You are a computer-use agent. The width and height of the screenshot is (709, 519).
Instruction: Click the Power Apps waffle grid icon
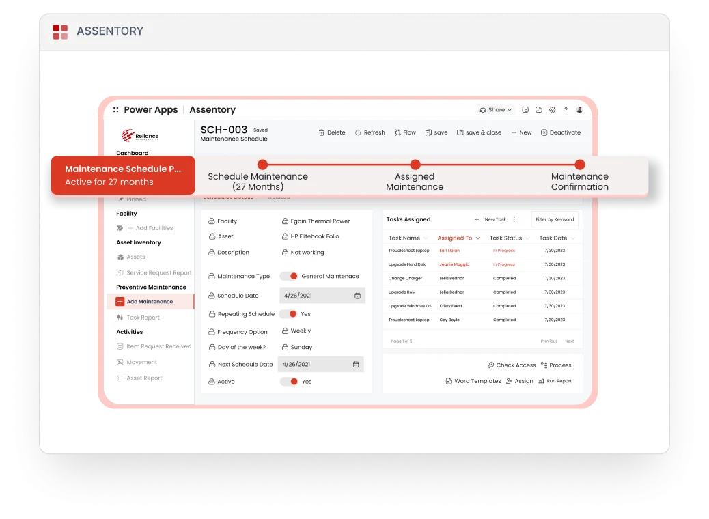[x=115, y=109]
